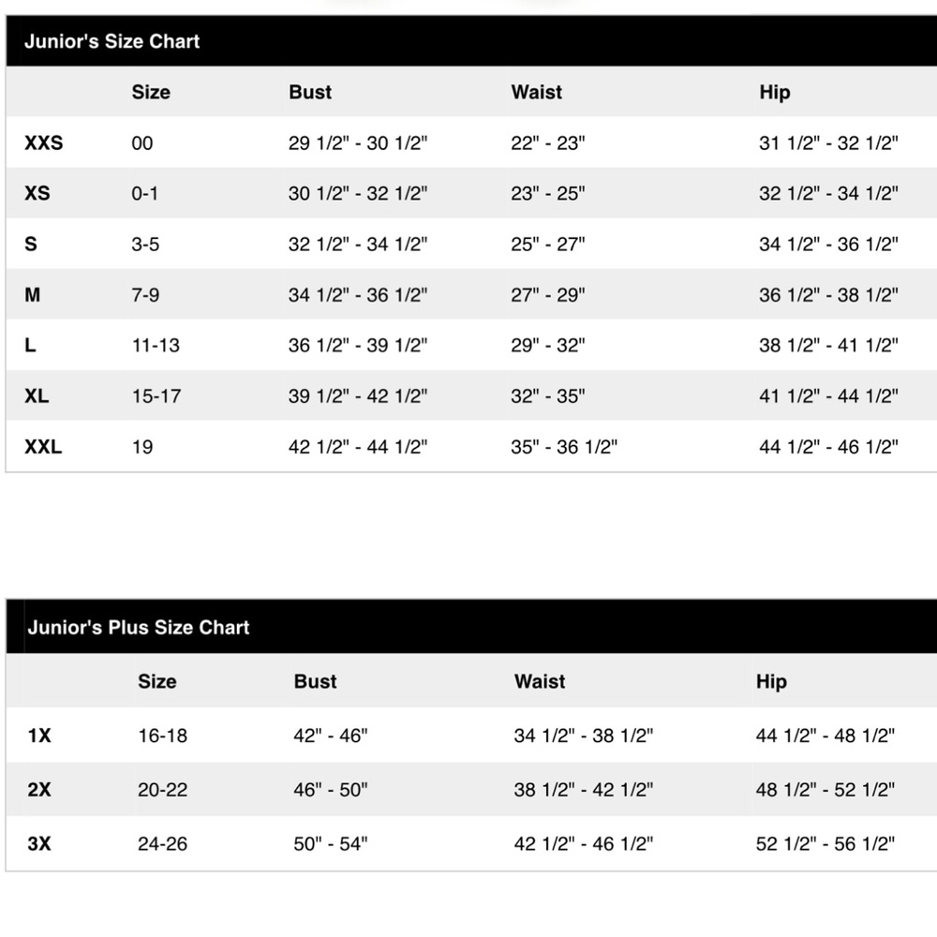Select the XXS row label
This screenshot has width=937, height=937.
pyautogui.click(x=44, y=142)
